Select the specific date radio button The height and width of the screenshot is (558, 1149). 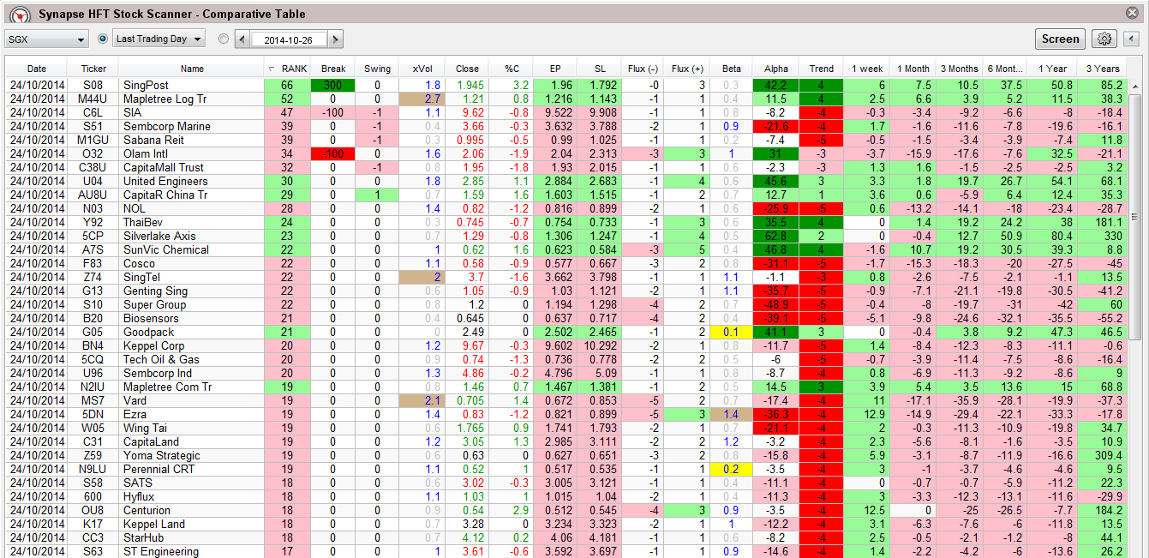point(224,39)
